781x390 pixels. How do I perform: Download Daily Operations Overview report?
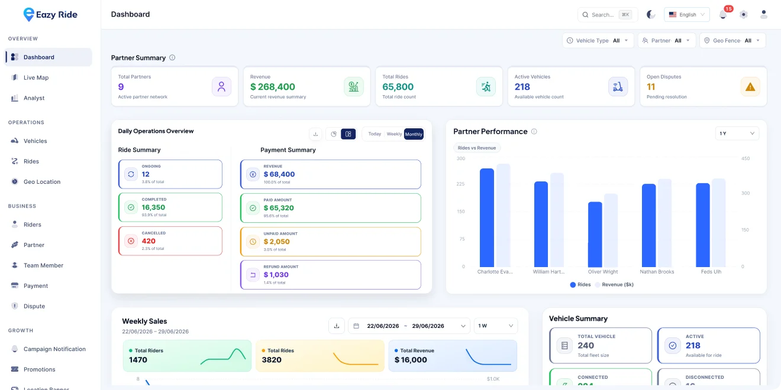(x=315, y=134)
